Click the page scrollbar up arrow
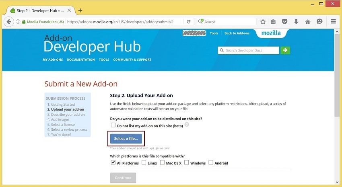 click(337, 32)
